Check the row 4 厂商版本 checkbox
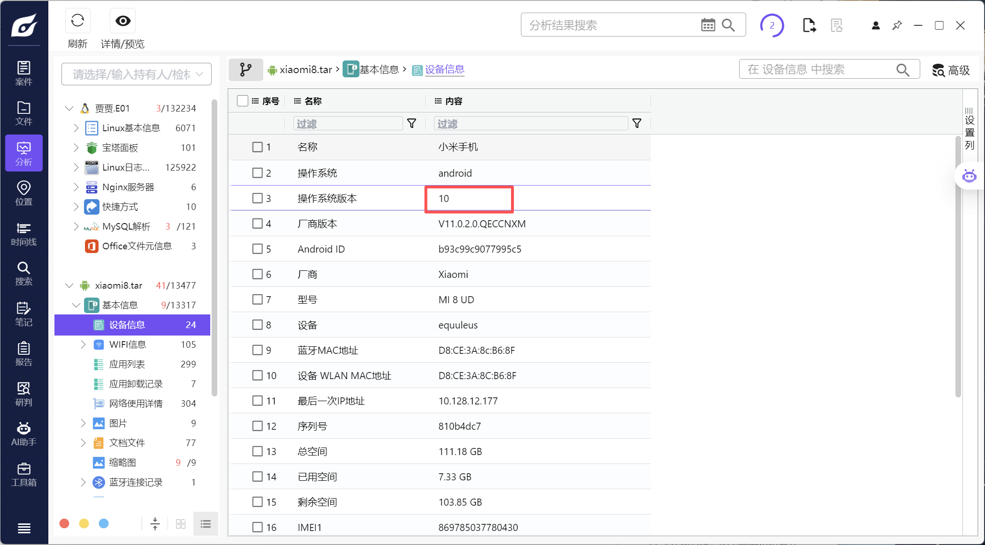 coord(257,224)
